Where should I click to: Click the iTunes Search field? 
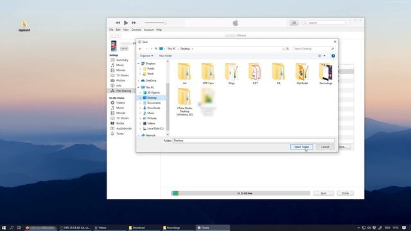click(324, 23)
